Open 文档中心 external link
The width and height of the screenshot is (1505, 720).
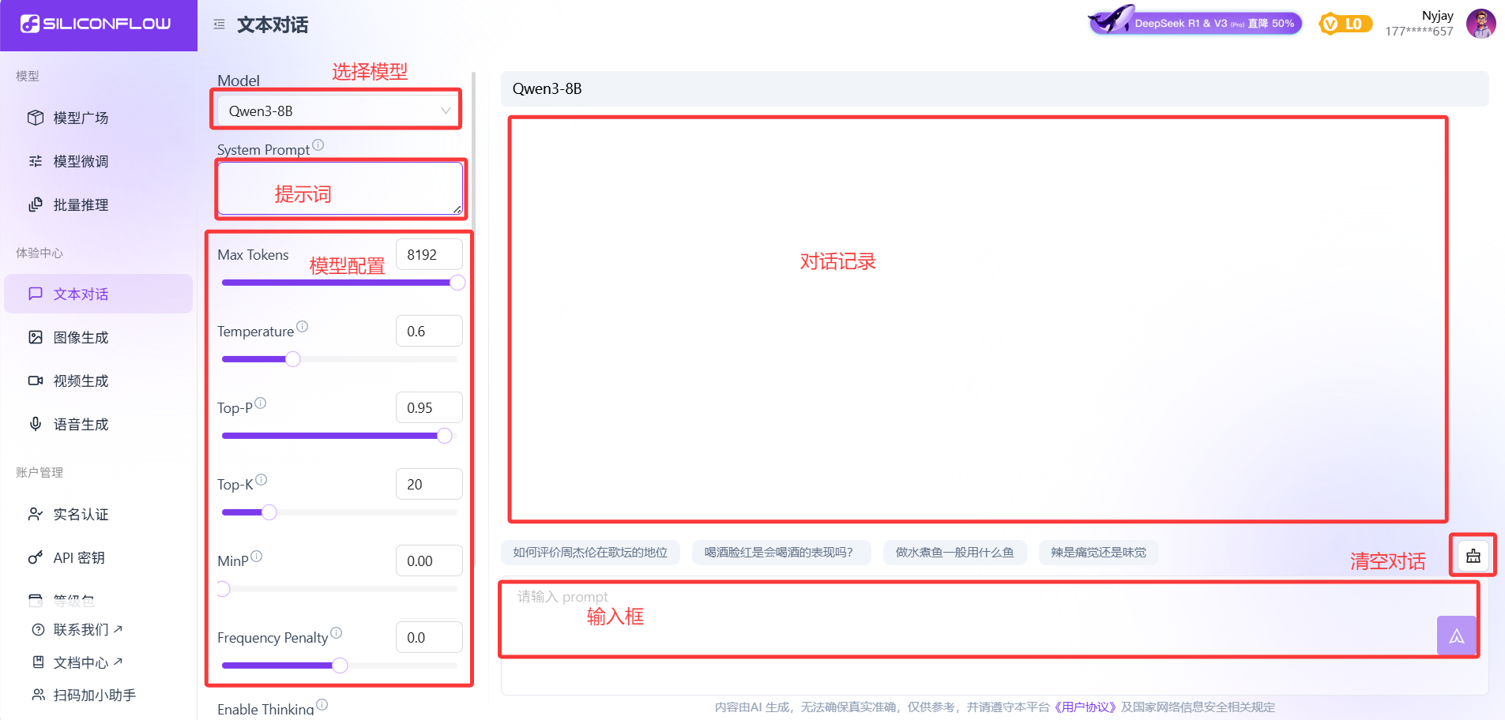tap(88, 662)
